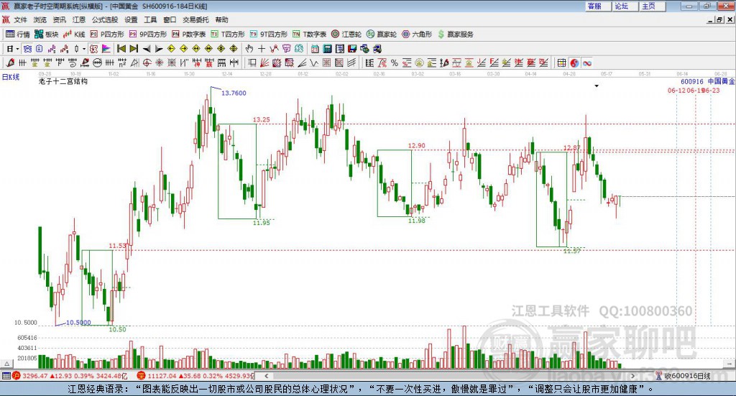This screenshot has height=396, width=736.
Task: Select the angle triangle ruler tool
Action: point(134,63)
